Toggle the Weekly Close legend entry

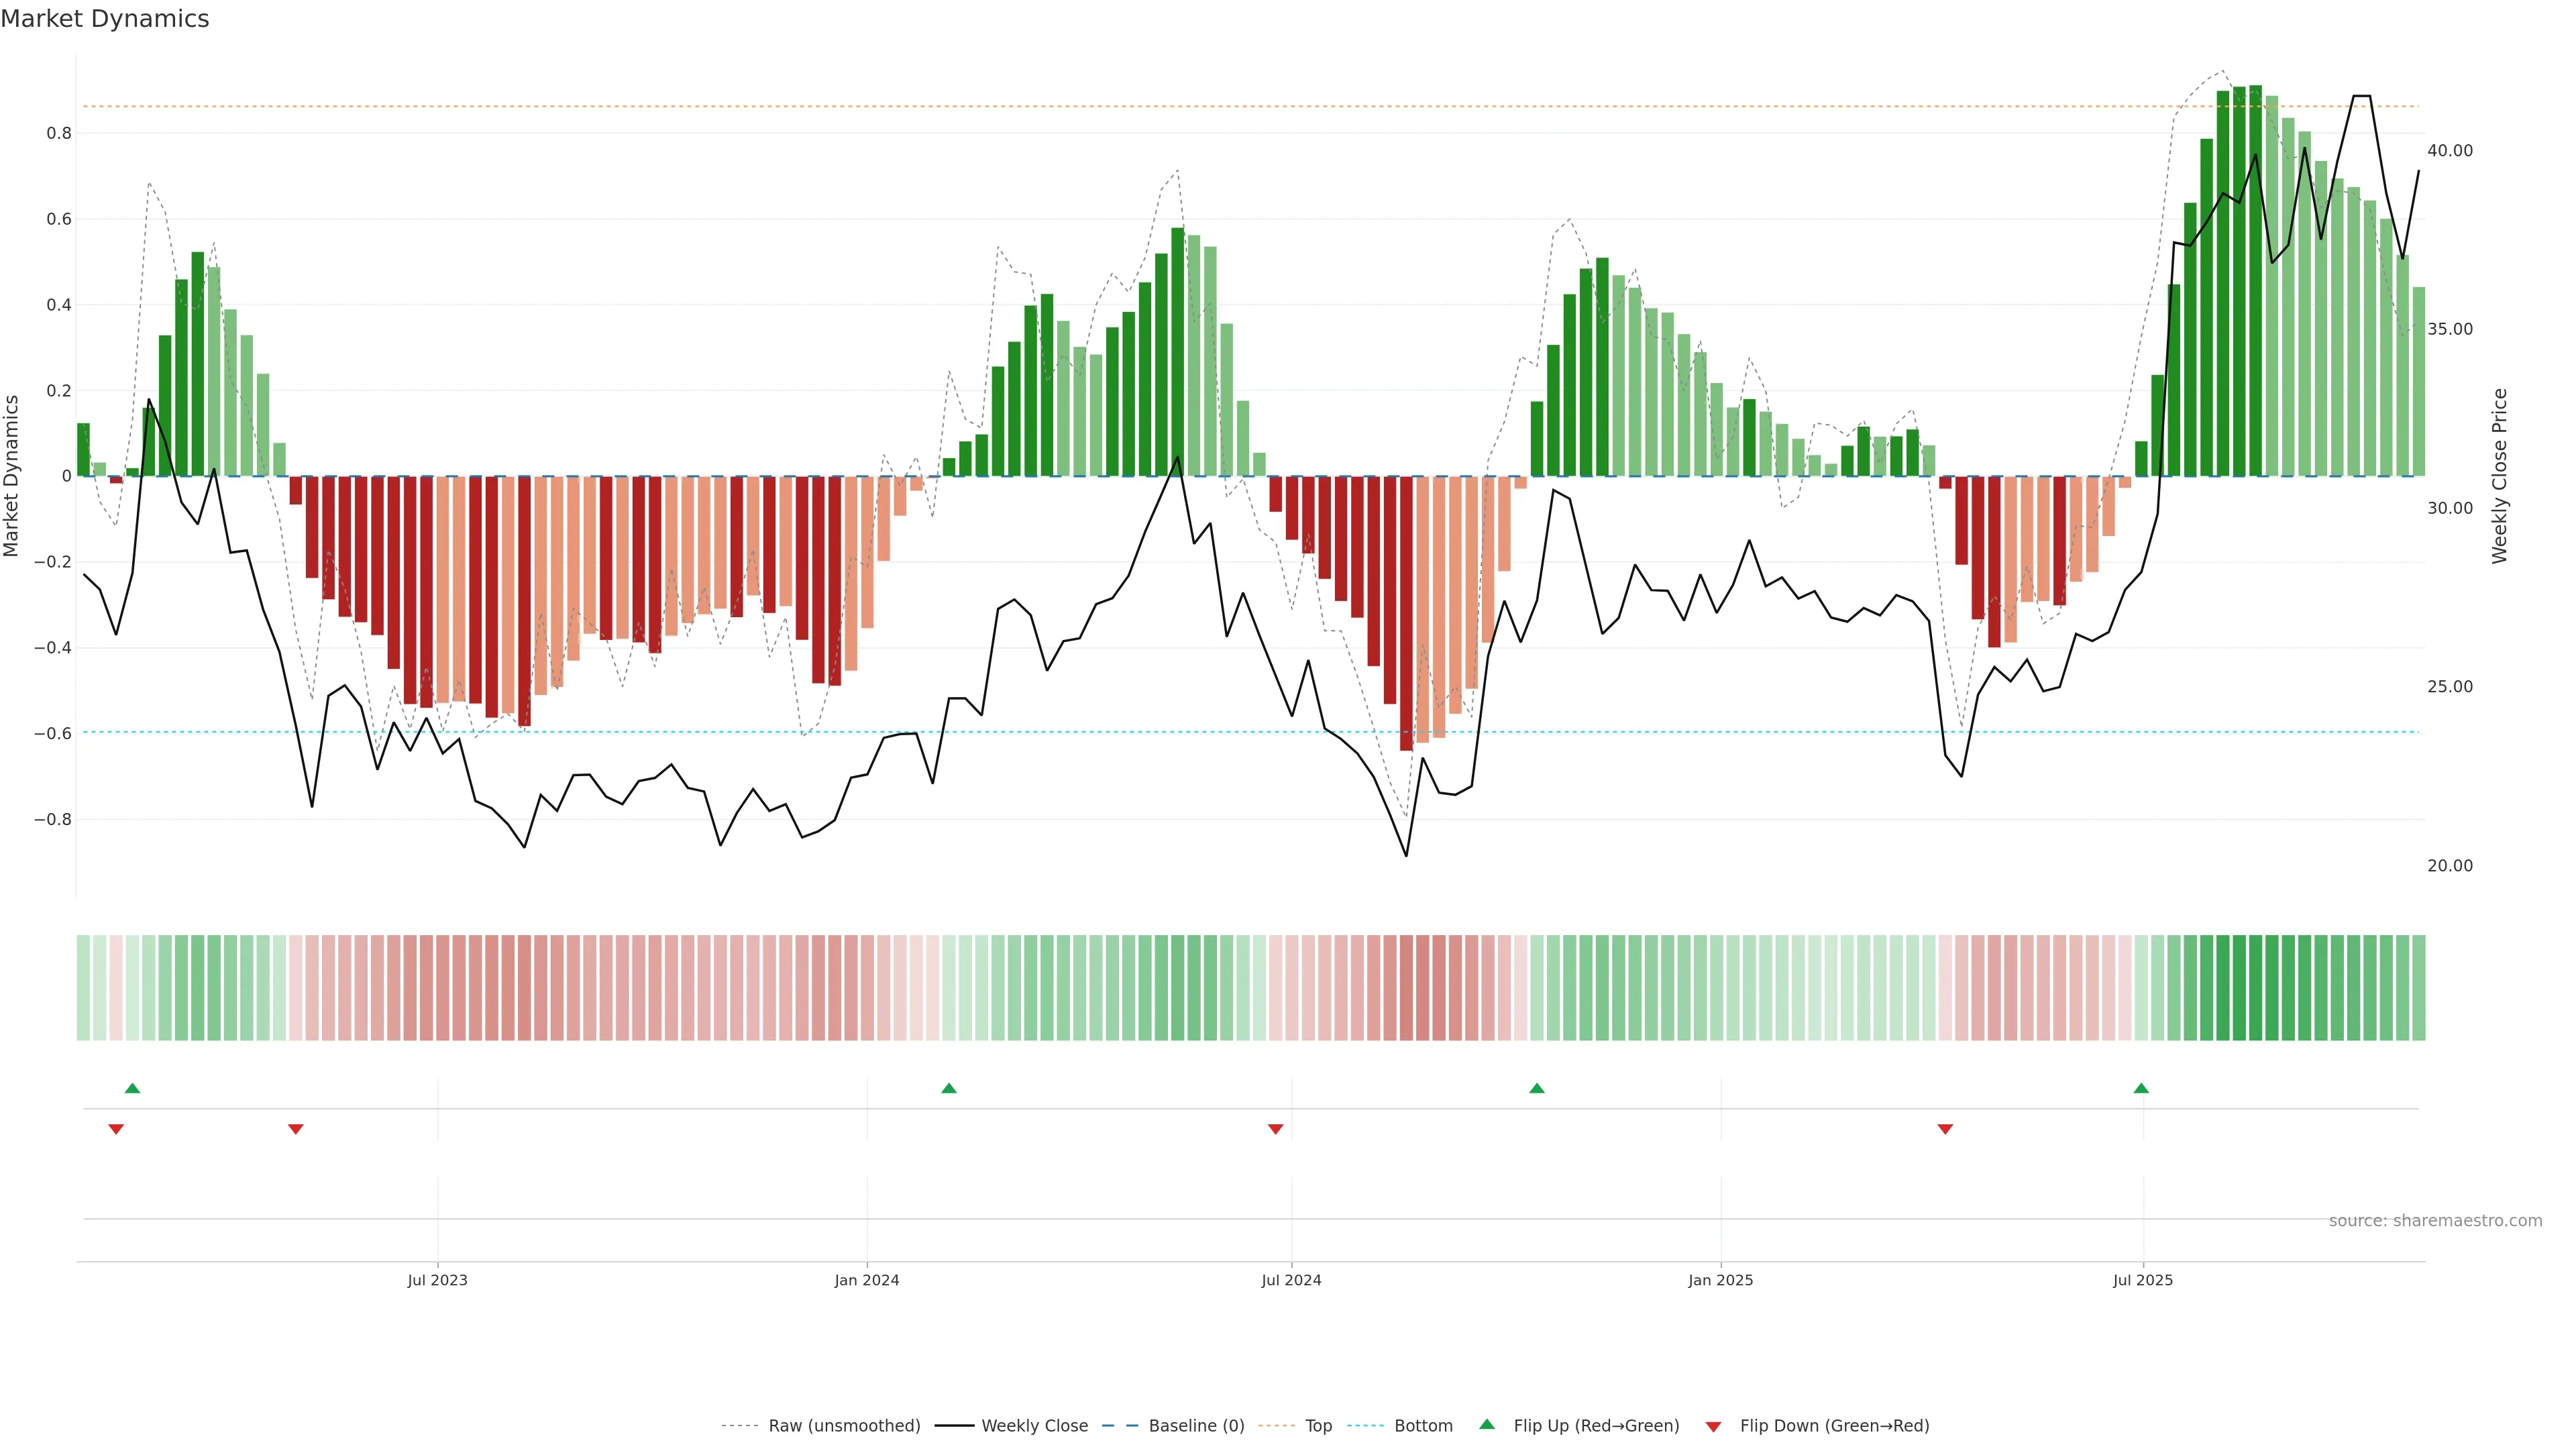click(x=1034, y=1425)
